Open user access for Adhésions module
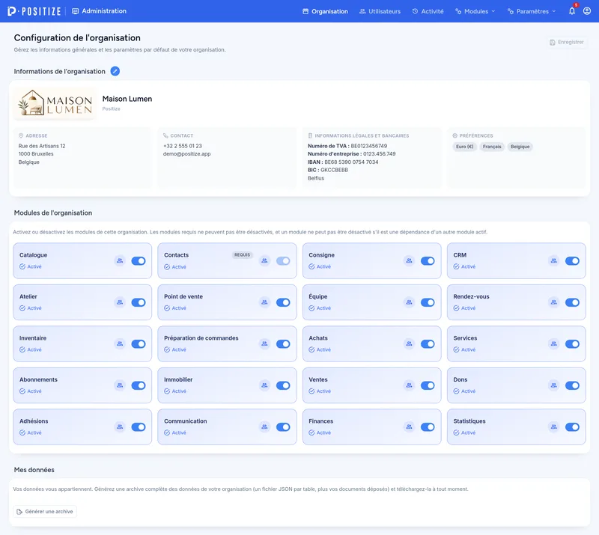 coord(120,427)
